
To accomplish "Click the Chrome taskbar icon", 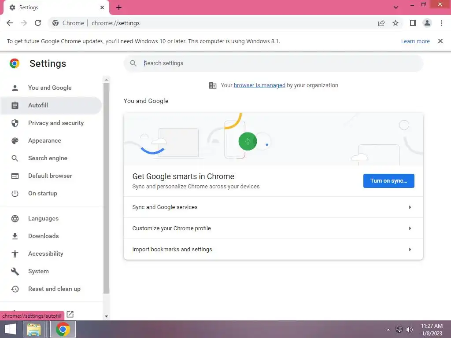I will point(63,329).
